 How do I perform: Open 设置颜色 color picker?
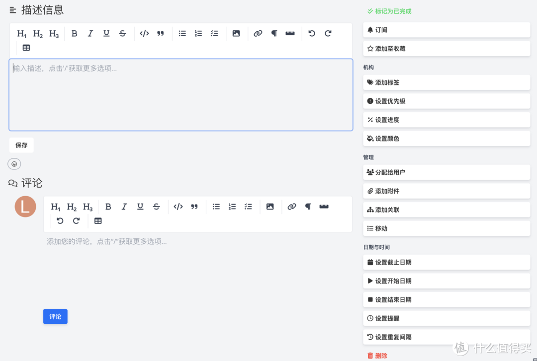tap(446, 139)
